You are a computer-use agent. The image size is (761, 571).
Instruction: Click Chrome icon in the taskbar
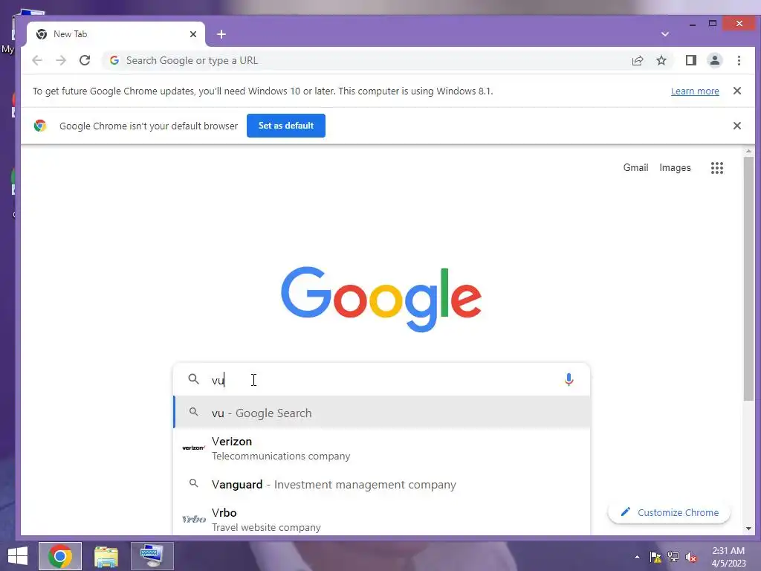(x=60, y=556)
